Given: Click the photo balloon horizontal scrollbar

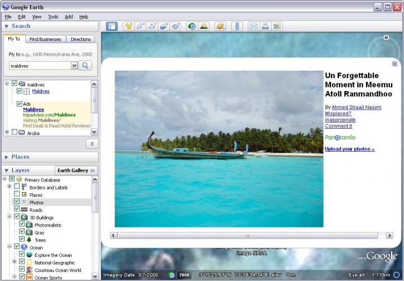Looking at the screenshot, I should click(x=247, y=235).
